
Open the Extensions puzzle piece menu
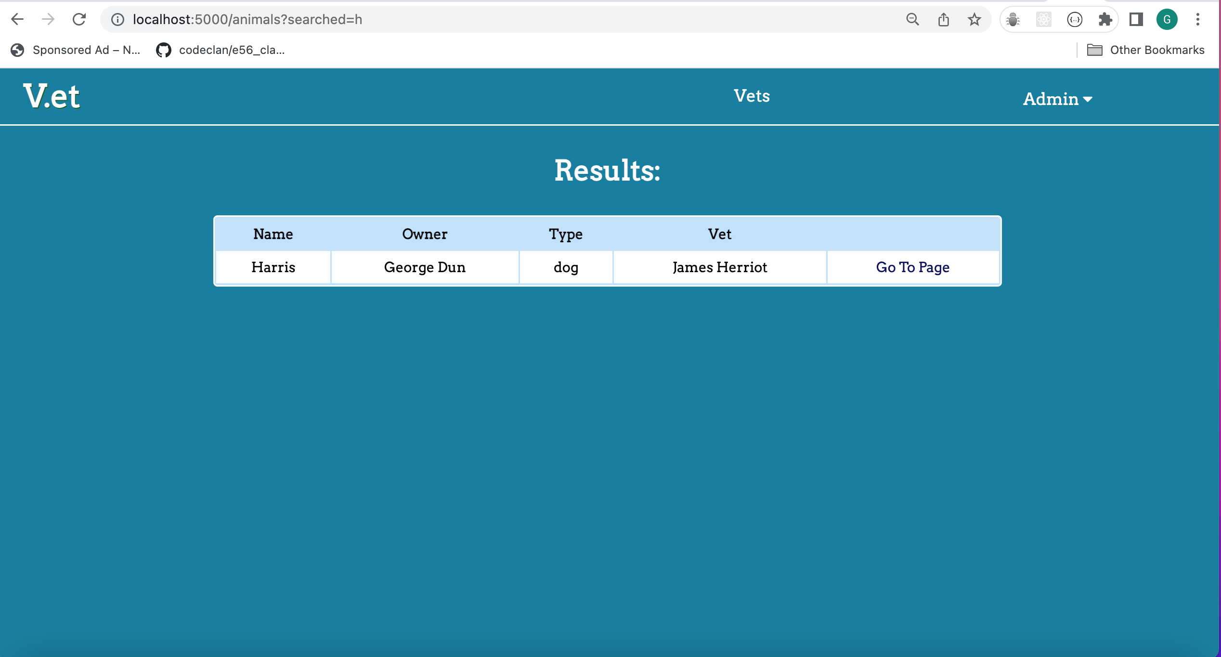(x=1105, y=19)
